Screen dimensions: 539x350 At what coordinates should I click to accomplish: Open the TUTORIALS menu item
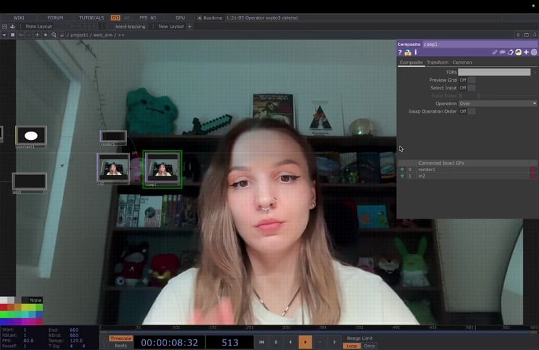91,18
